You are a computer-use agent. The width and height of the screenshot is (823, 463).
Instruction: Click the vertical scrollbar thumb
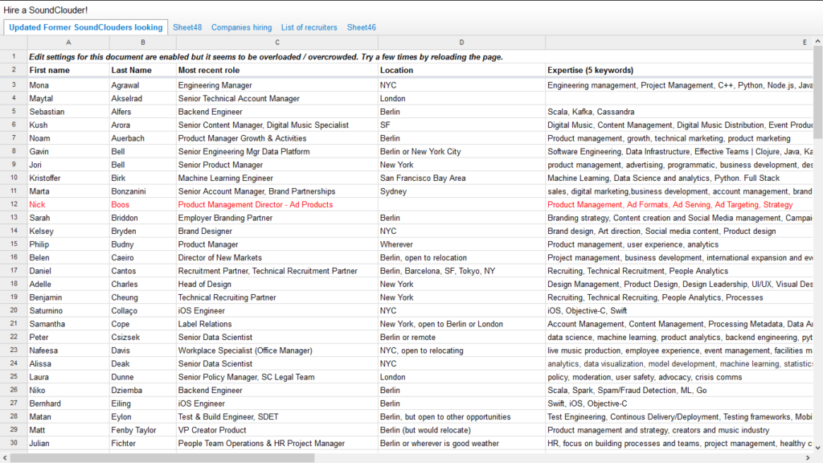817,92
